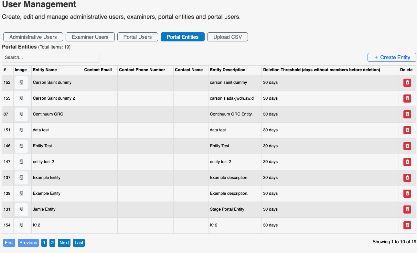Screen dimensions: 417x253
Task: Open image icon for Continuum GRC
Action: [x=21, y=114]
